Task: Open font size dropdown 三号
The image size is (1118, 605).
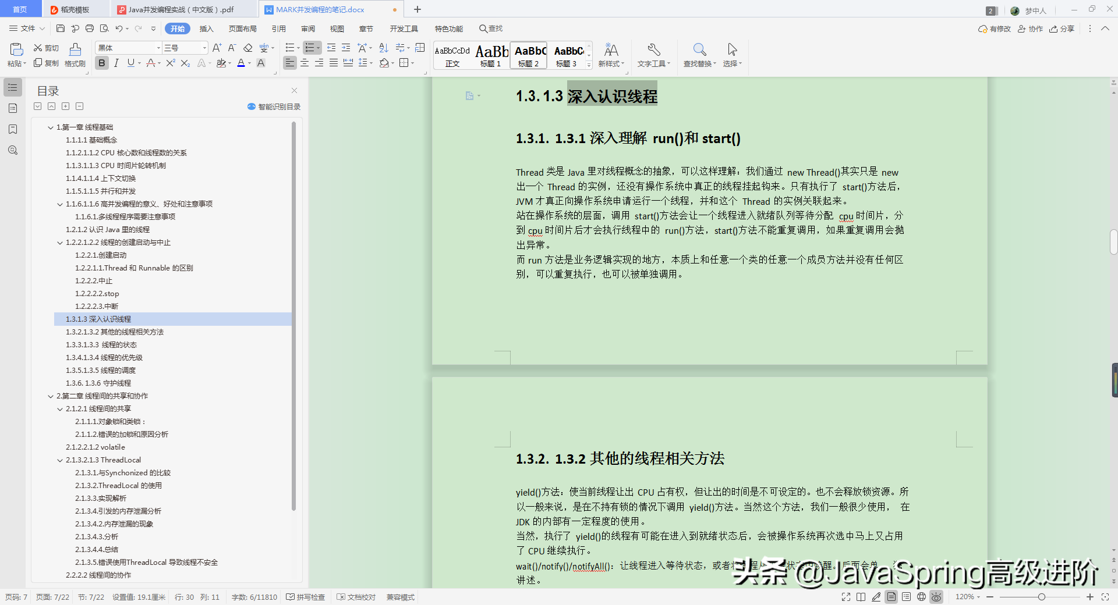Action: coord(204,48)
